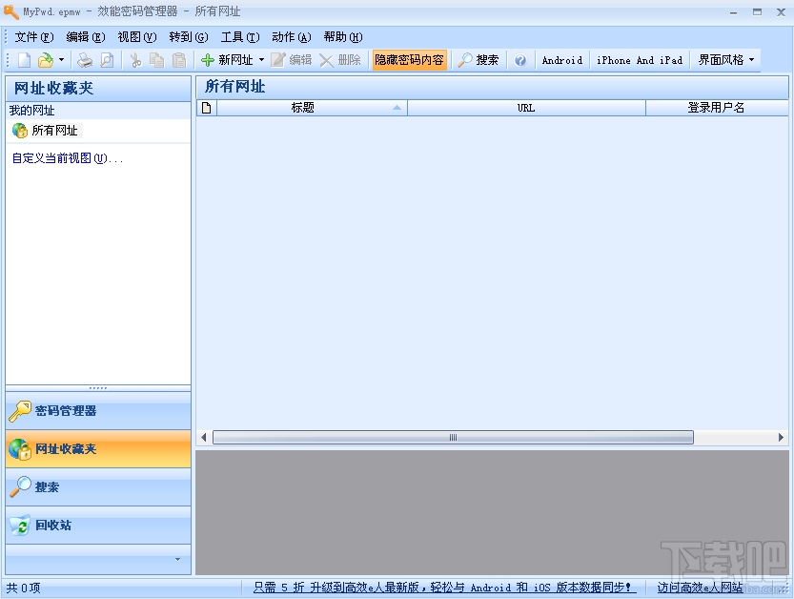Screen dimensions: 794x599
Task: Expand the 新网址 dropdown arrow
Action: (x=261, y=60)
